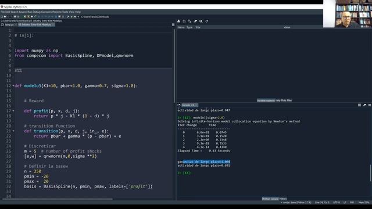
Task: Click the console vertical scrollbar
Action: [x=370, y=173]
